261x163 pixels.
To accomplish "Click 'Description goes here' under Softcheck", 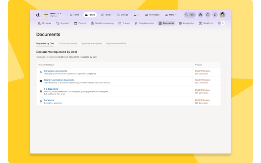I will point(53,103).
